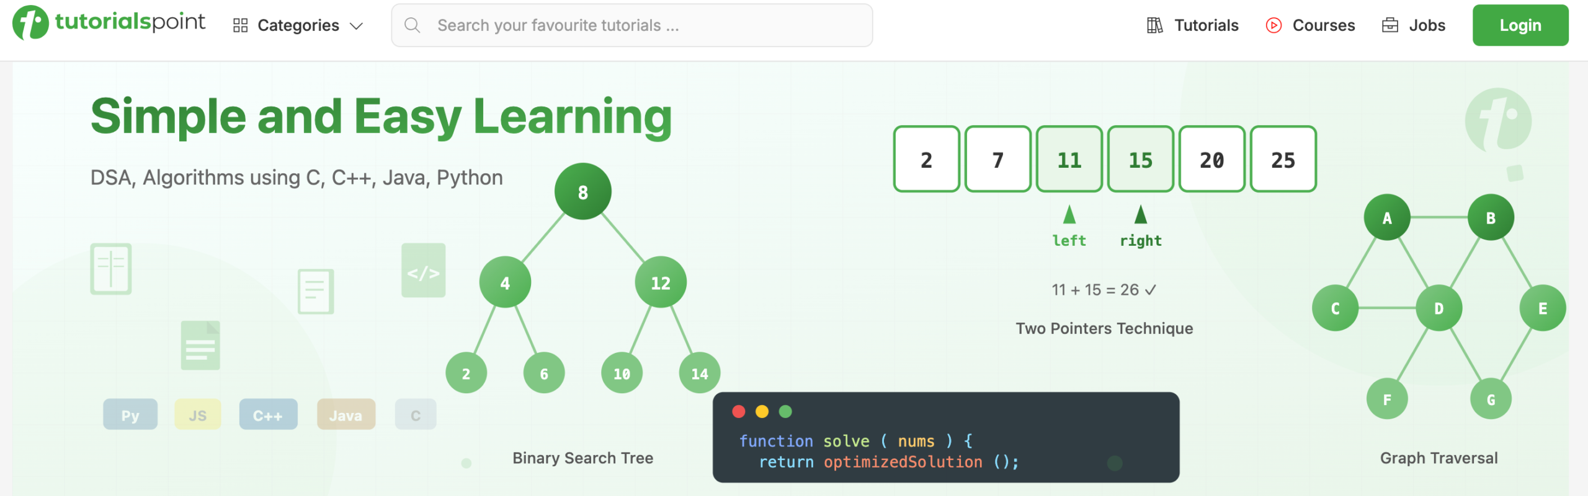Viewport: 1588px width, 496px height.
Task: Select leaf node 6
Action: tap(544, 373)
